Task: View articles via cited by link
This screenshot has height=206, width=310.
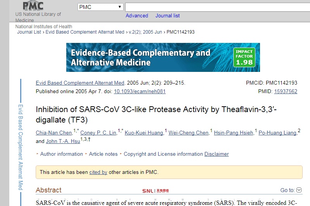Action: click(98, 172)
